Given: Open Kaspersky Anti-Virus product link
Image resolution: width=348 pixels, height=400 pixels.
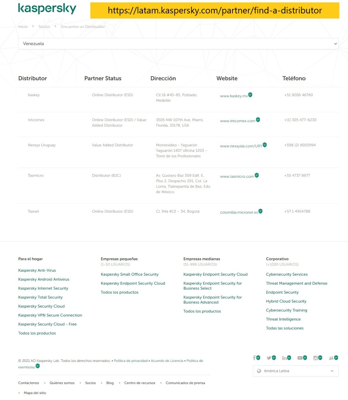Looking at the screenshot, I should point(37,270).
